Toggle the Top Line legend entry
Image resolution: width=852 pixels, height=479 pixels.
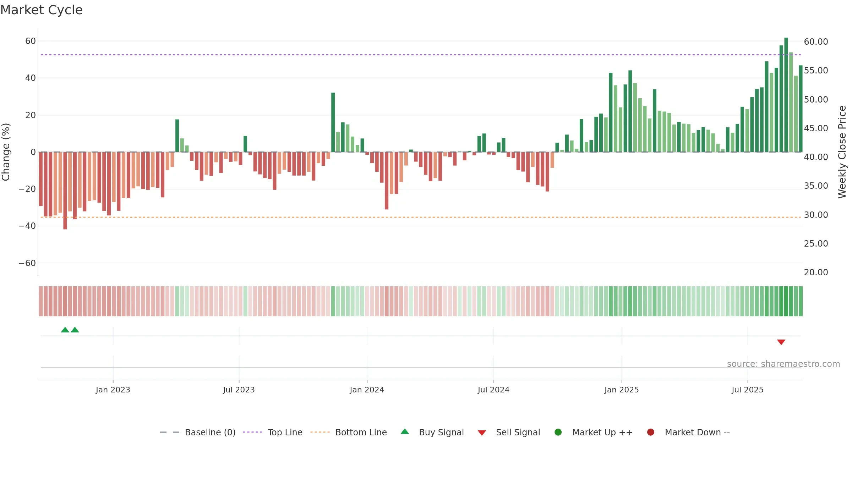273,432
